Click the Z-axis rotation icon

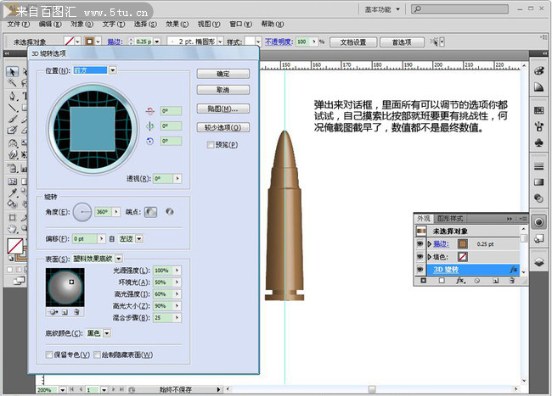pyautogui.click(x=149, y=142)
